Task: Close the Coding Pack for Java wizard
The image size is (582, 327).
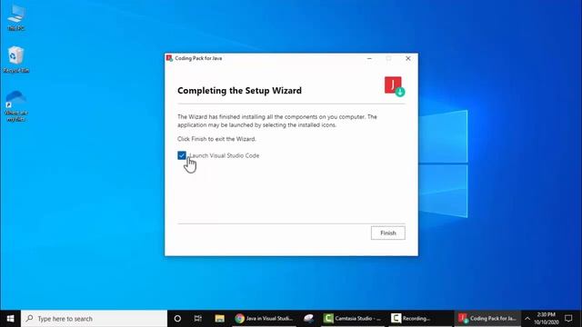Action: (408, 58)
